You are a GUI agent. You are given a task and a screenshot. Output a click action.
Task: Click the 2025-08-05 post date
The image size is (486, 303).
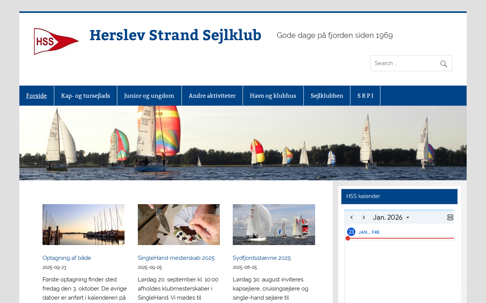point(245,267)
